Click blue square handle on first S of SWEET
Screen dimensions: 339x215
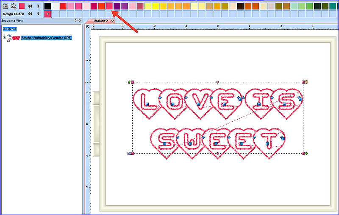pos(164,144)
